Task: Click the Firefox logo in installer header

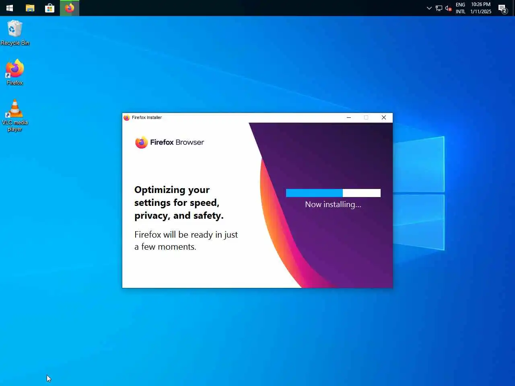Action: coord(141,142)
